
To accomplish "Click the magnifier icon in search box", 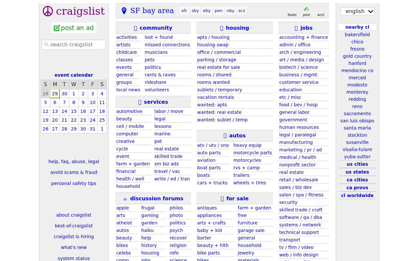I will pyautogui.click(x=46, y=44).
